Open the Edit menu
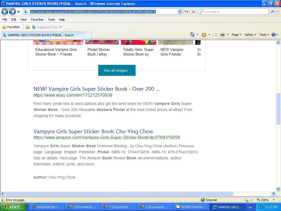Image resolution: width=281 pixels, height=211 pixels. 14,20
